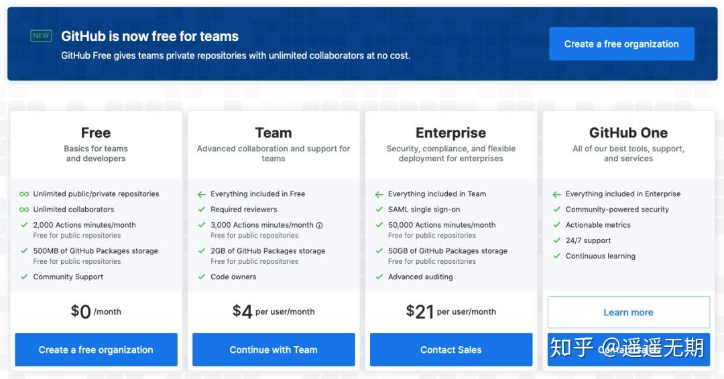Click Create a free organization under Free plan
The width and height of the screenshot is (724, 379).
[96, 350]
